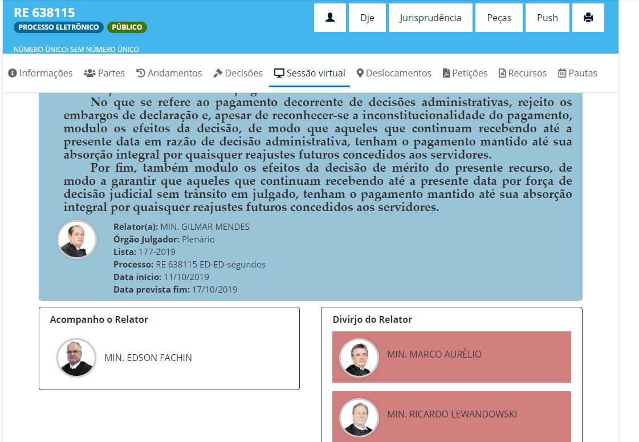Click the Jurisprudência button
This screenshot has height=442, width=639.
click(x=430, y=17)
